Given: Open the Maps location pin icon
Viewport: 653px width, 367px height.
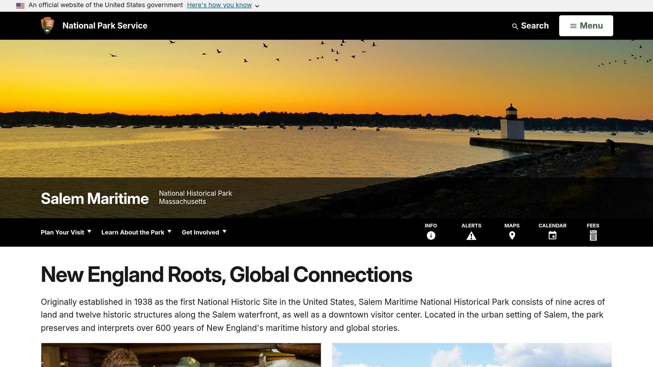Looking at the screenshot, I should click(x=512, y=235).
